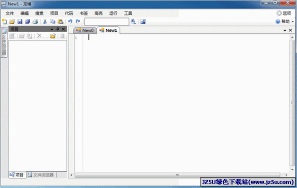Screen dimensions: 297x188
Task: Open the 工具 menu
Action: pyautogui.click(x=128, y=13)
